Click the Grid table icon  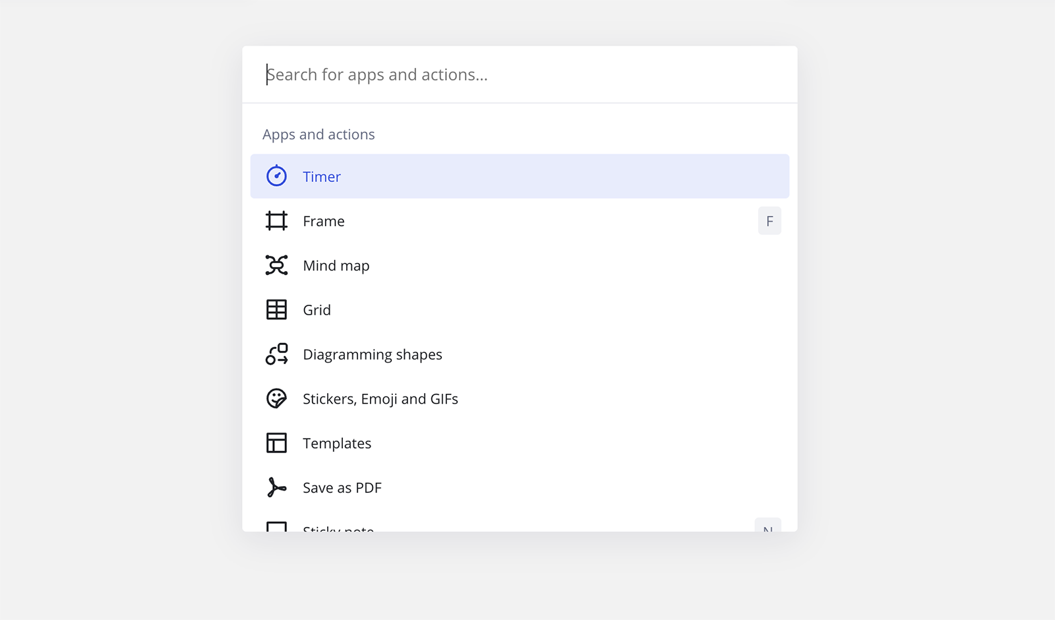(276, 310)
